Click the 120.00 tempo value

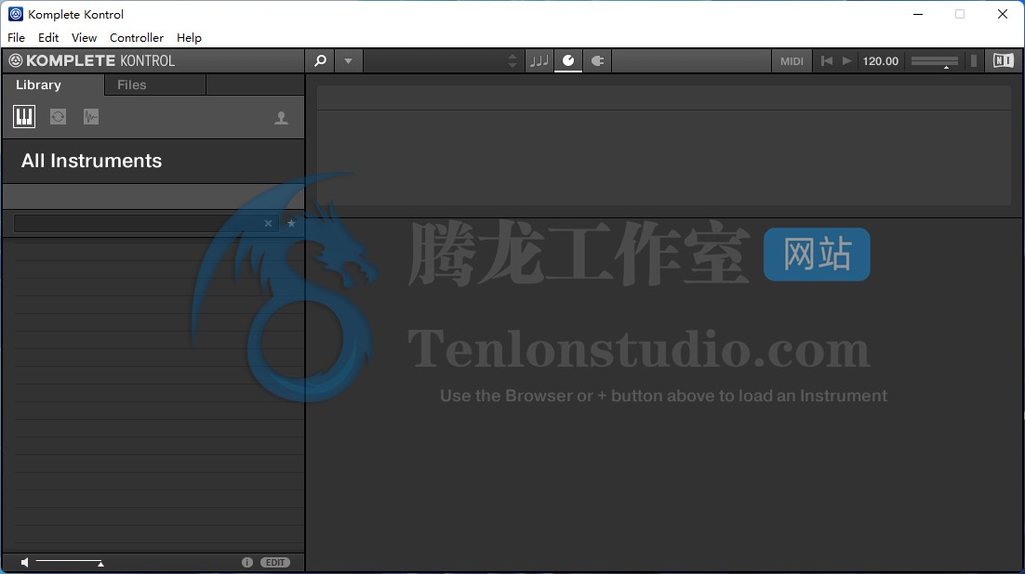point(881,60)
